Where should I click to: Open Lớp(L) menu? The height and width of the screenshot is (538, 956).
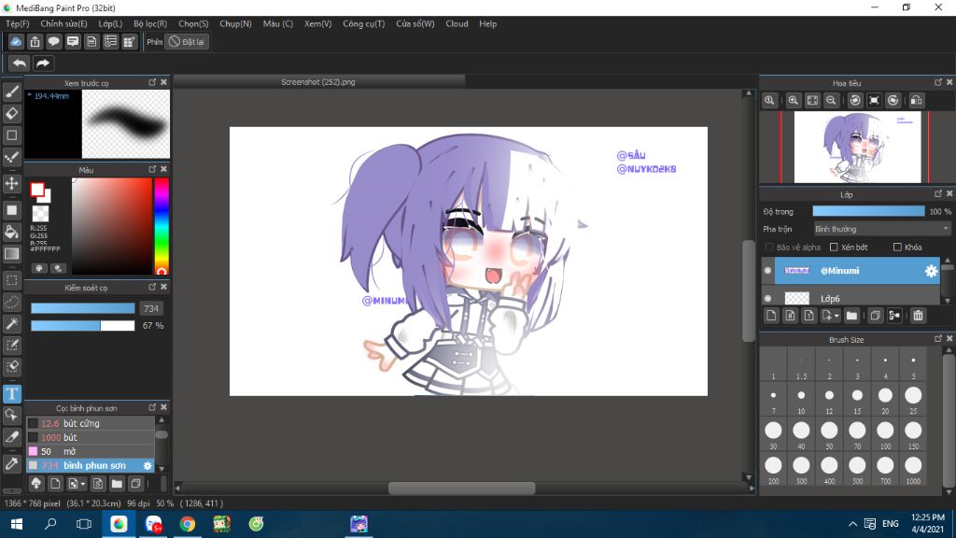pos(110,23)
